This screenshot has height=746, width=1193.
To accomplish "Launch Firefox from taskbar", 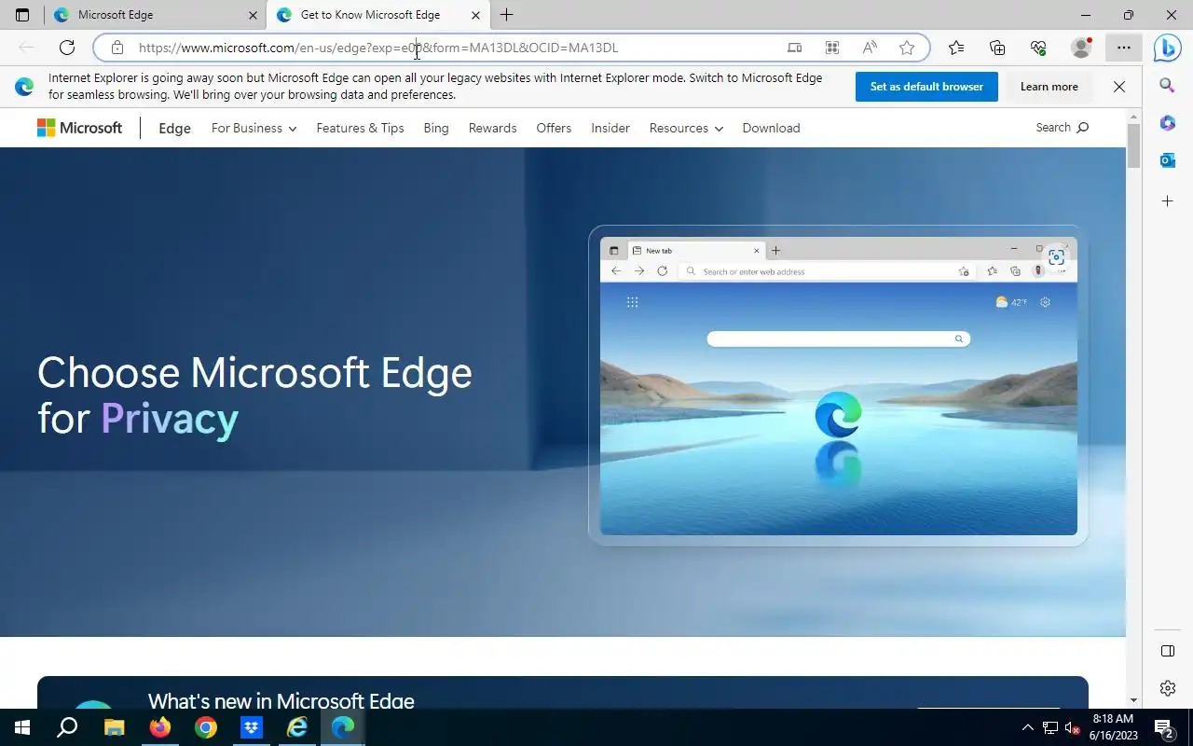I will (x=160, y=727).
